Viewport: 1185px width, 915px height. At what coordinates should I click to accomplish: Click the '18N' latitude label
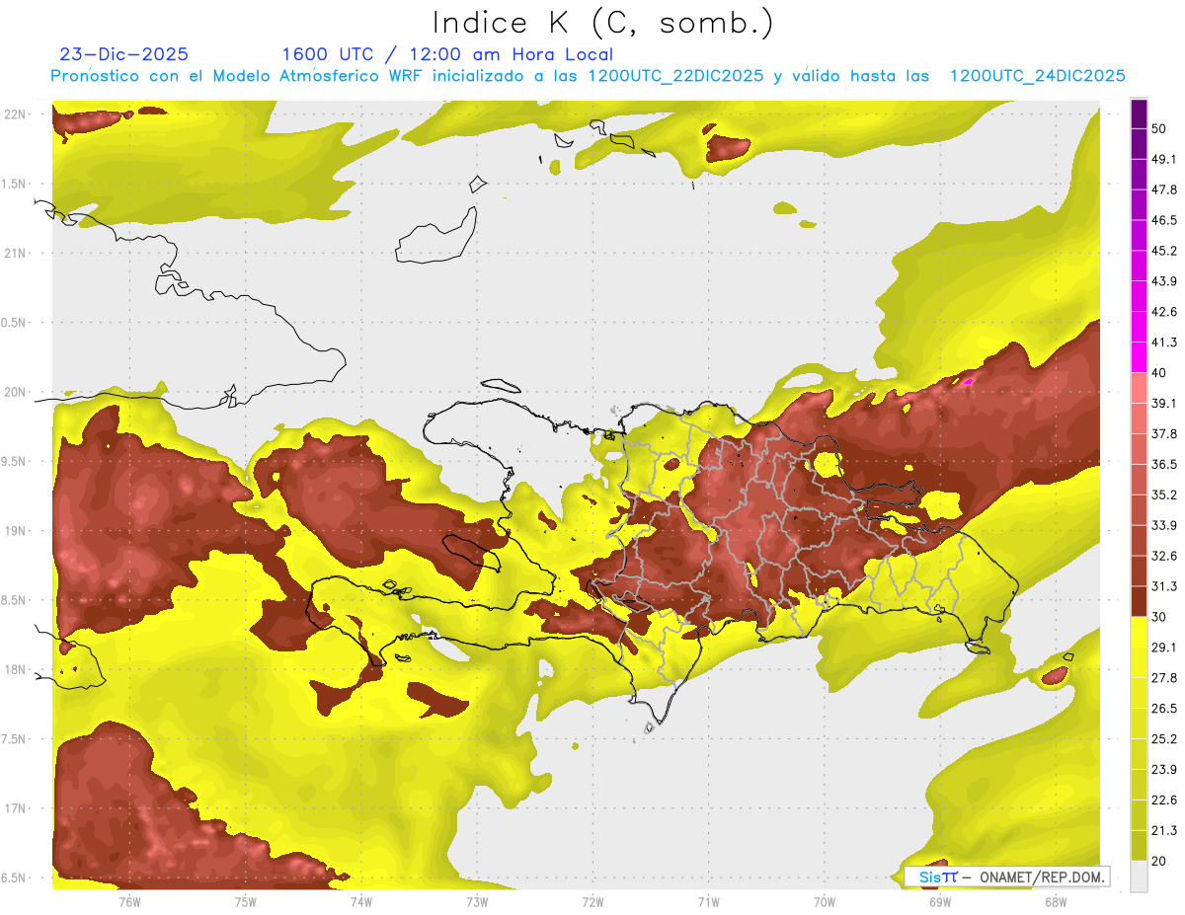click(x=14, y=669)
